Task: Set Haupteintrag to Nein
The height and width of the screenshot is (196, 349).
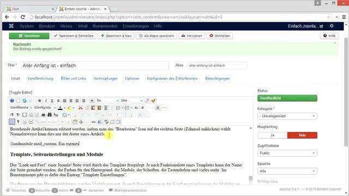Action: [x=302, y=135]
